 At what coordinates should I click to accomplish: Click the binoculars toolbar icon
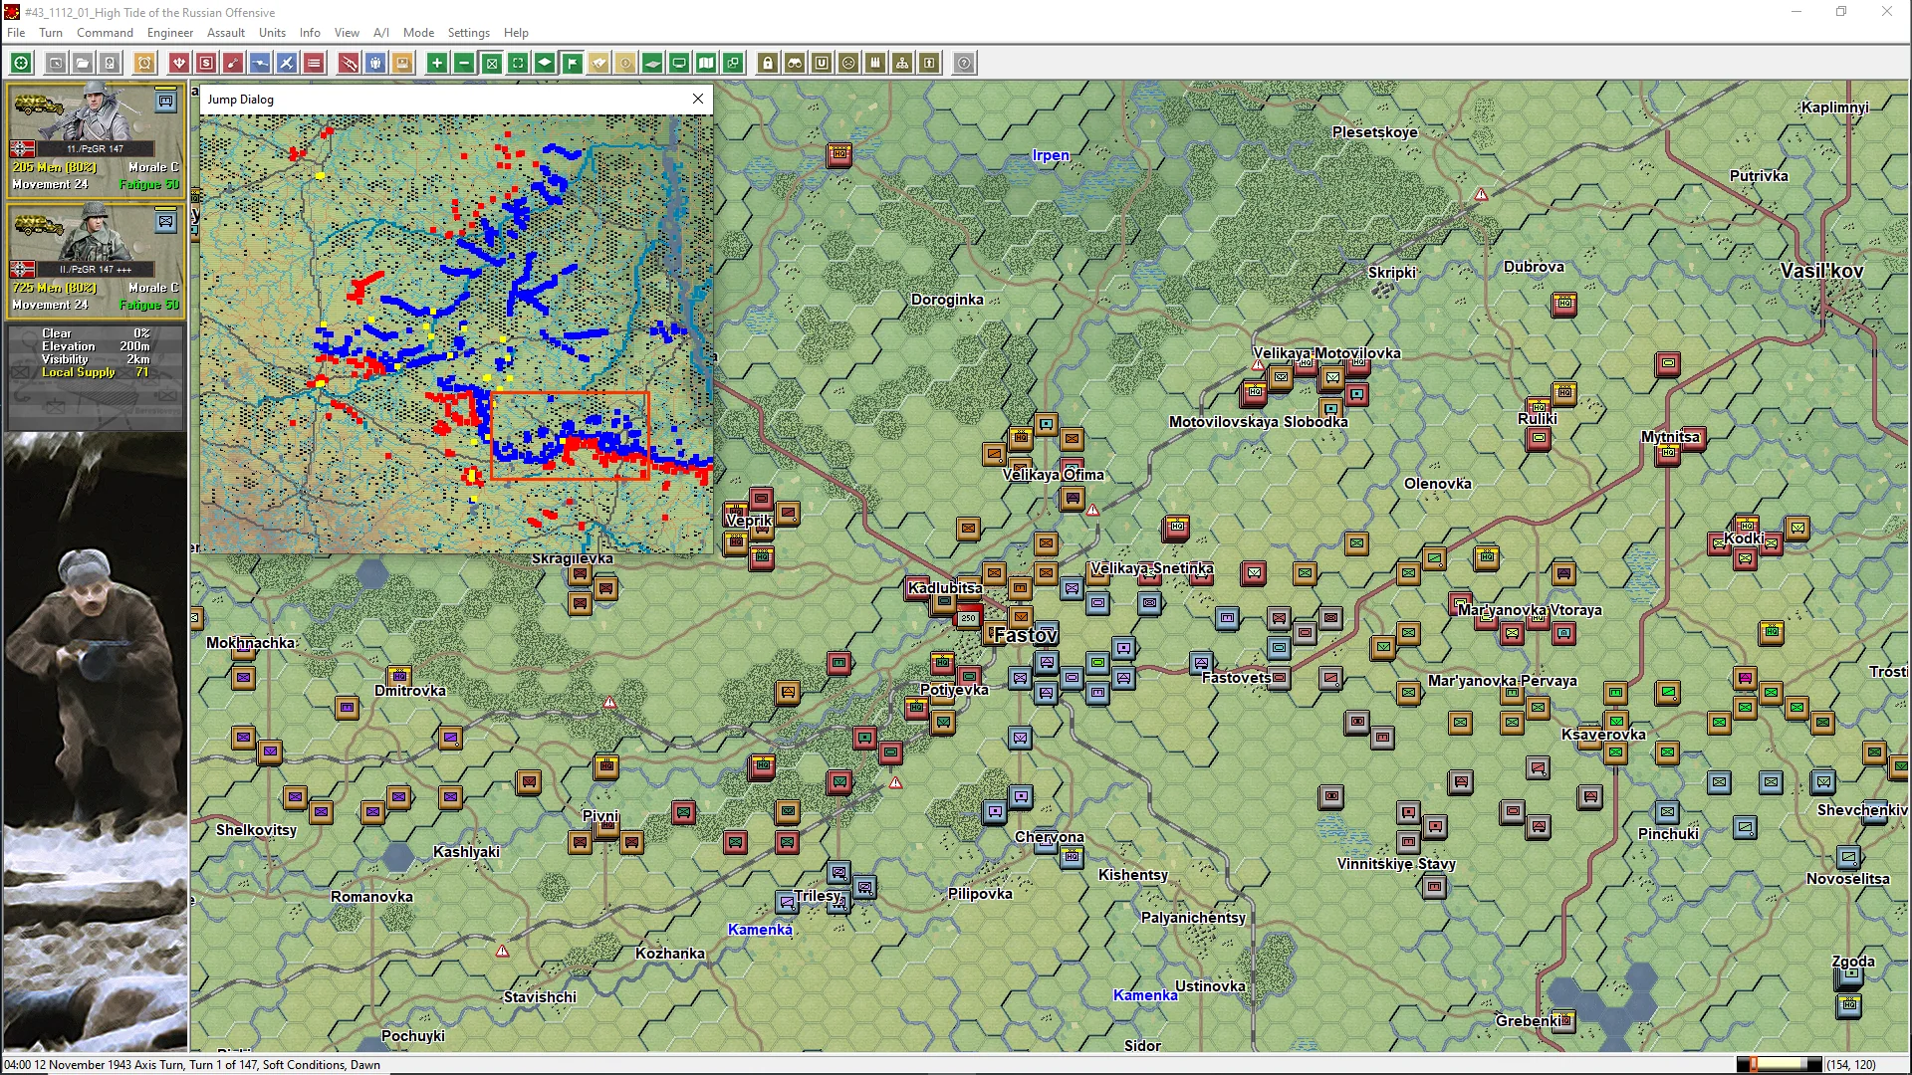(795, 64)
